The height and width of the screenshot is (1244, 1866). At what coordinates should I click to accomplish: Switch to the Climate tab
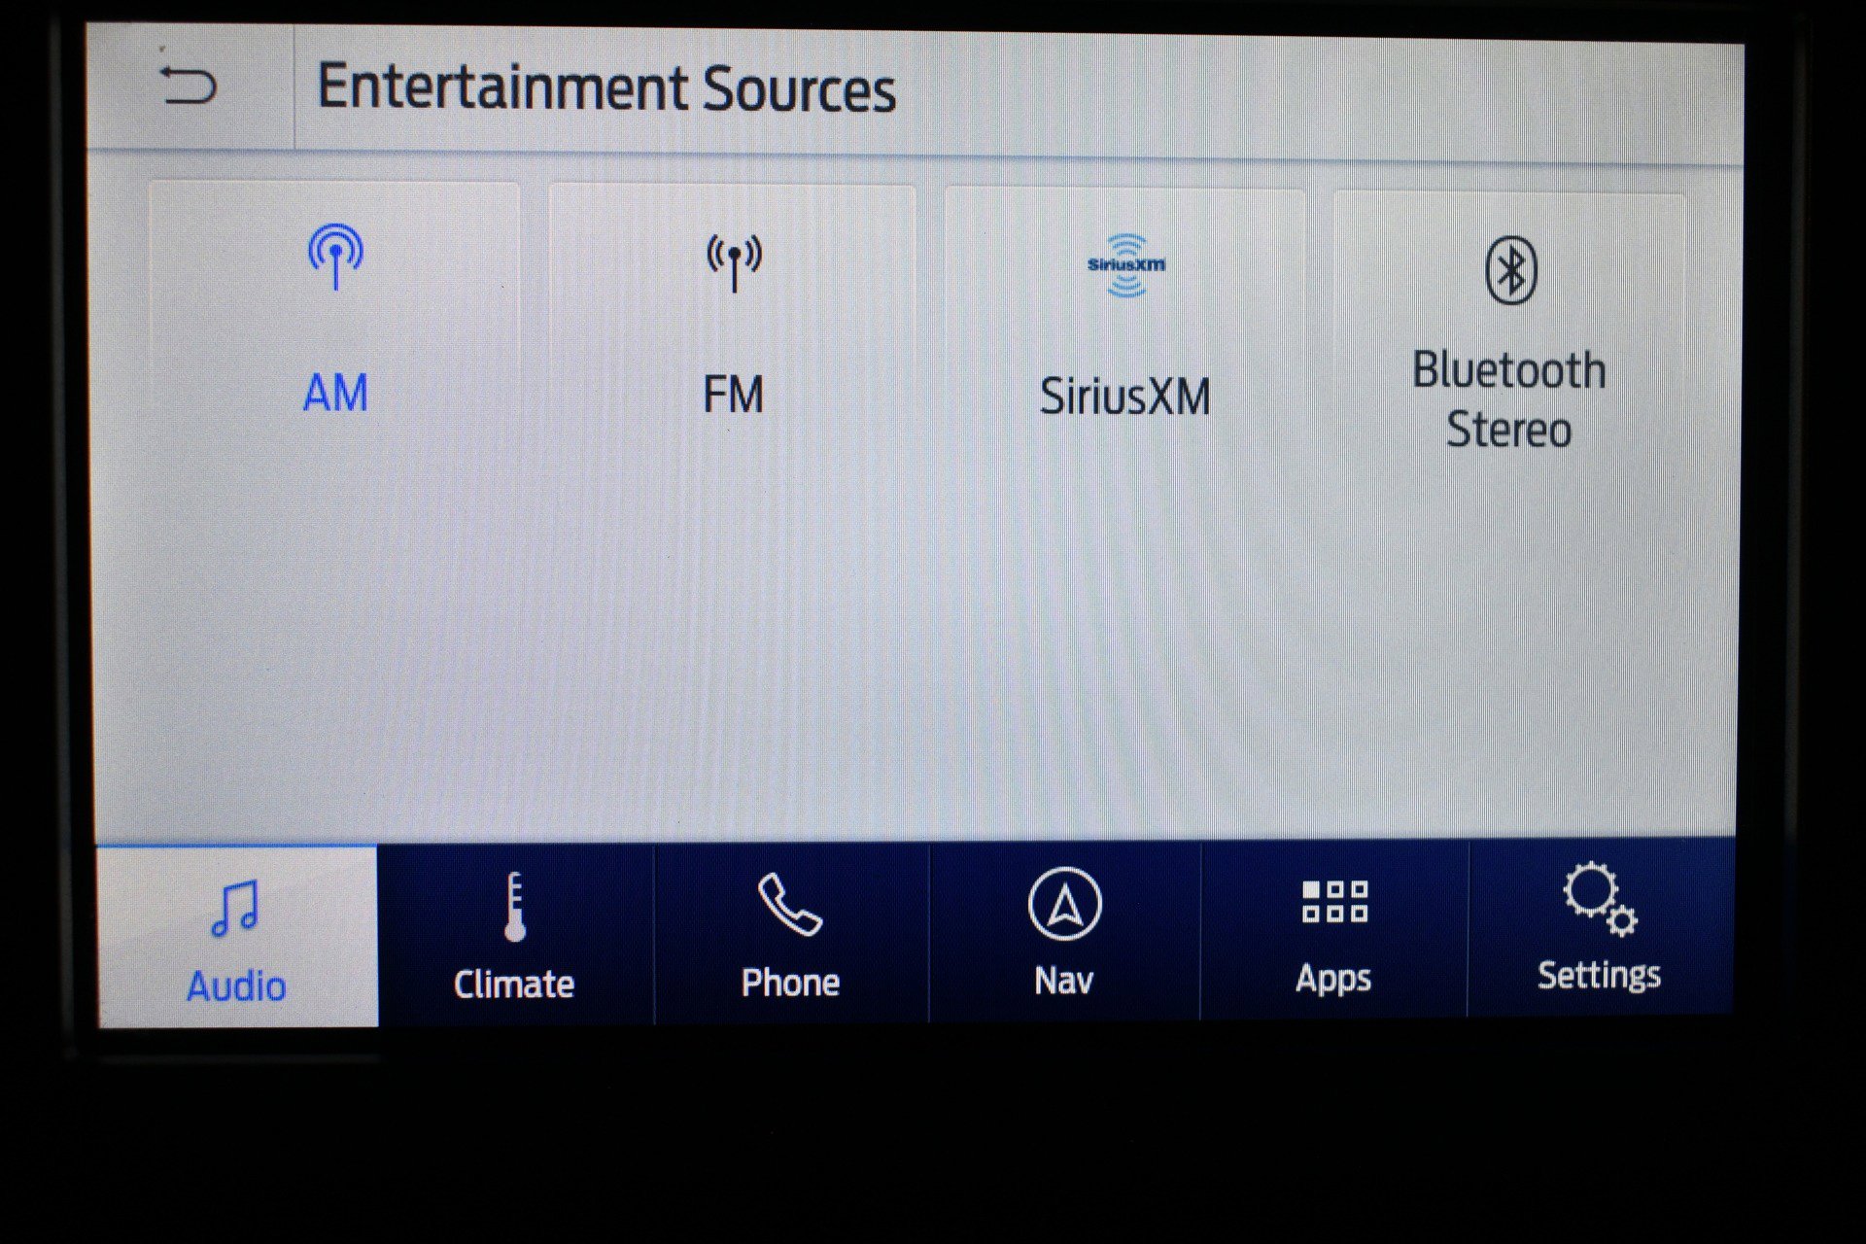click(515, 935)
